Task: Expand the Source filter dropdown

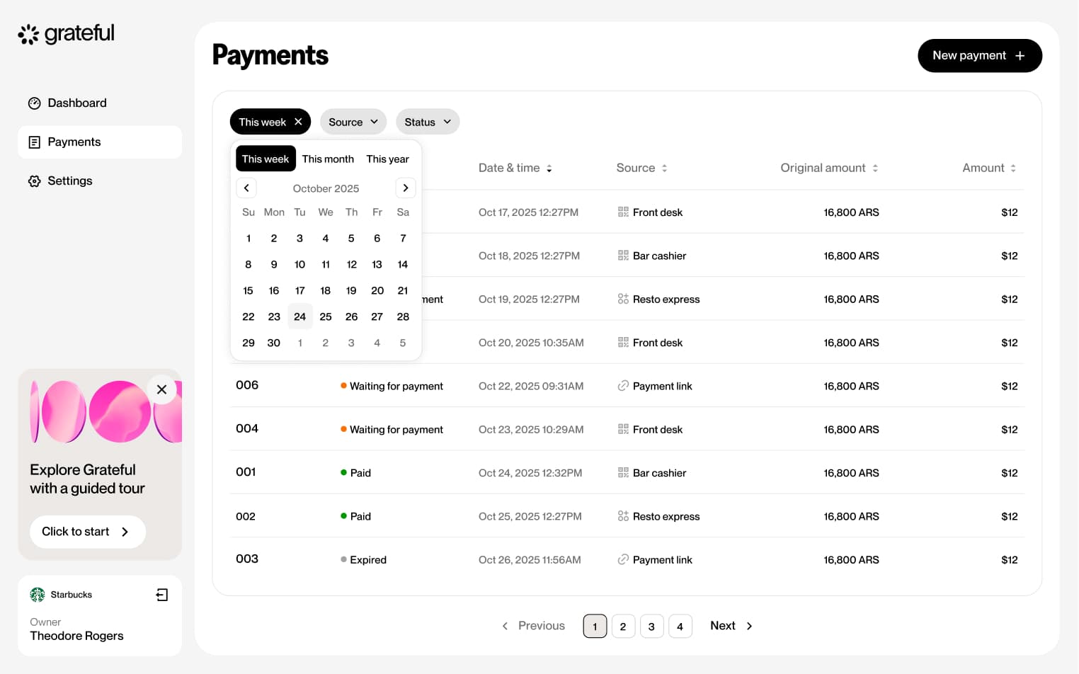Action: tap(353, 122)
